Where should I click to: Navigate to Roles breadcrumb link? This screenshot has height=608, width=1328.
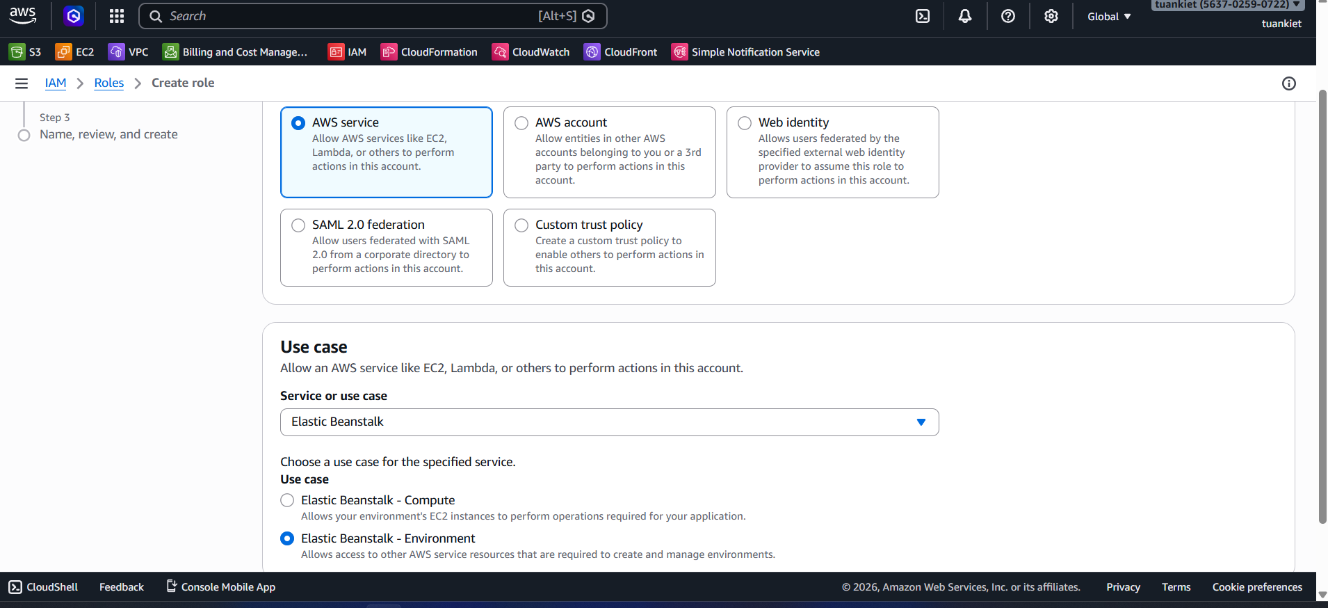click(109, 83)
